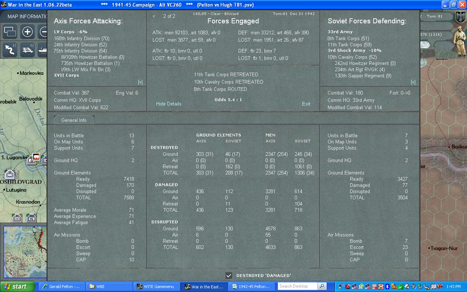Select the F2 rail transport mode
467x292 pixels.
click(27, 49)
